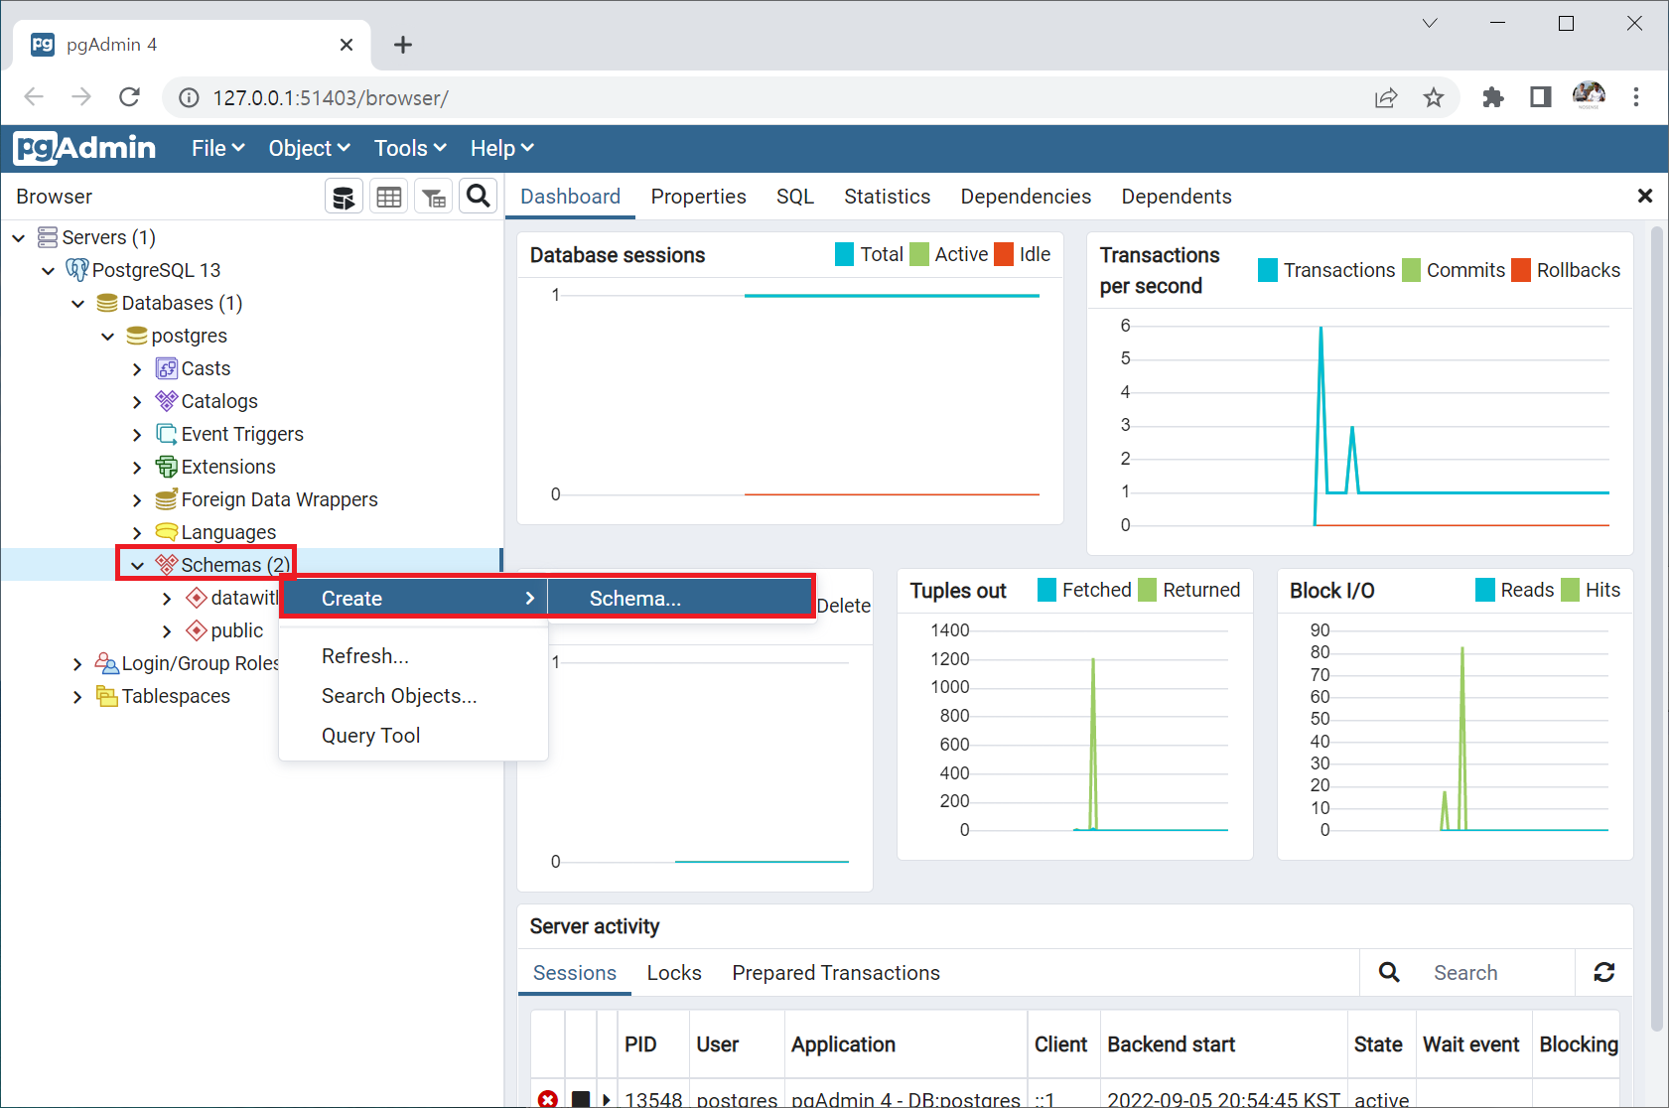Click the Languages node icon
This screenshot has height=1108, width=1669.
[167, 532]
